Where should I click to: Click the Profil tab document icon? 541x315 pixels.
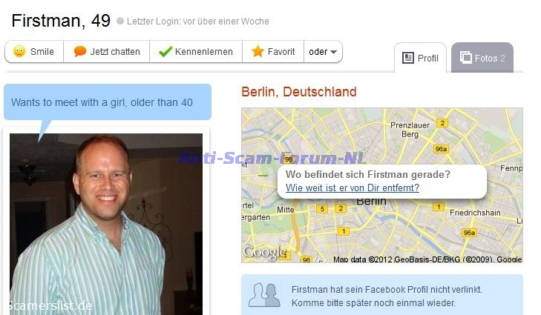408,58
